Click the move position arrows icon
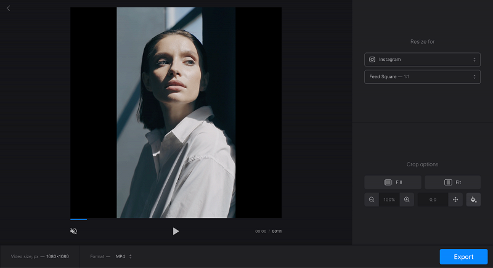Image resolution: width=493 pixels, height=268 pixels. pos(455,200)
